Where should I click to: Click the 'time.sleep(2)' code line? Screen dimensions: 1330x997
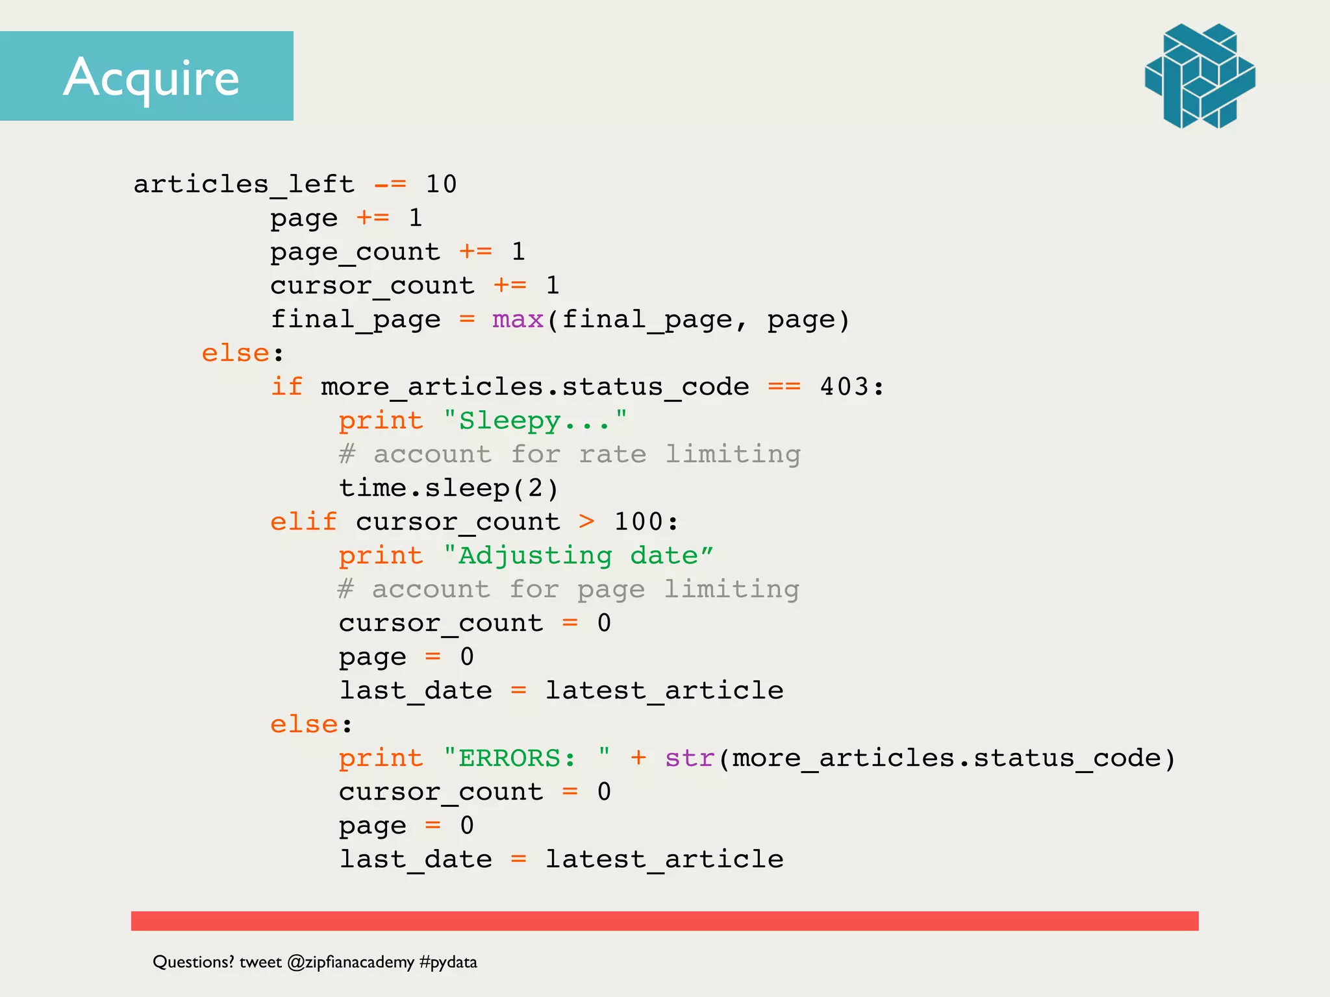[448, 488]
